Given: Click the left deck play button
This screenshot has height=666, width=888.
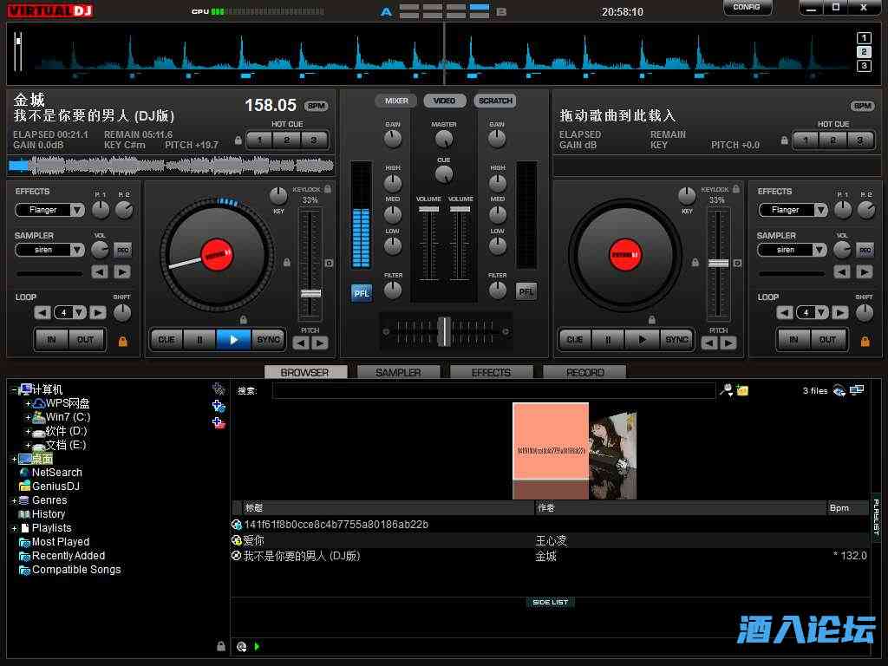Looking at the screenshot, I should tap(233, 340).
